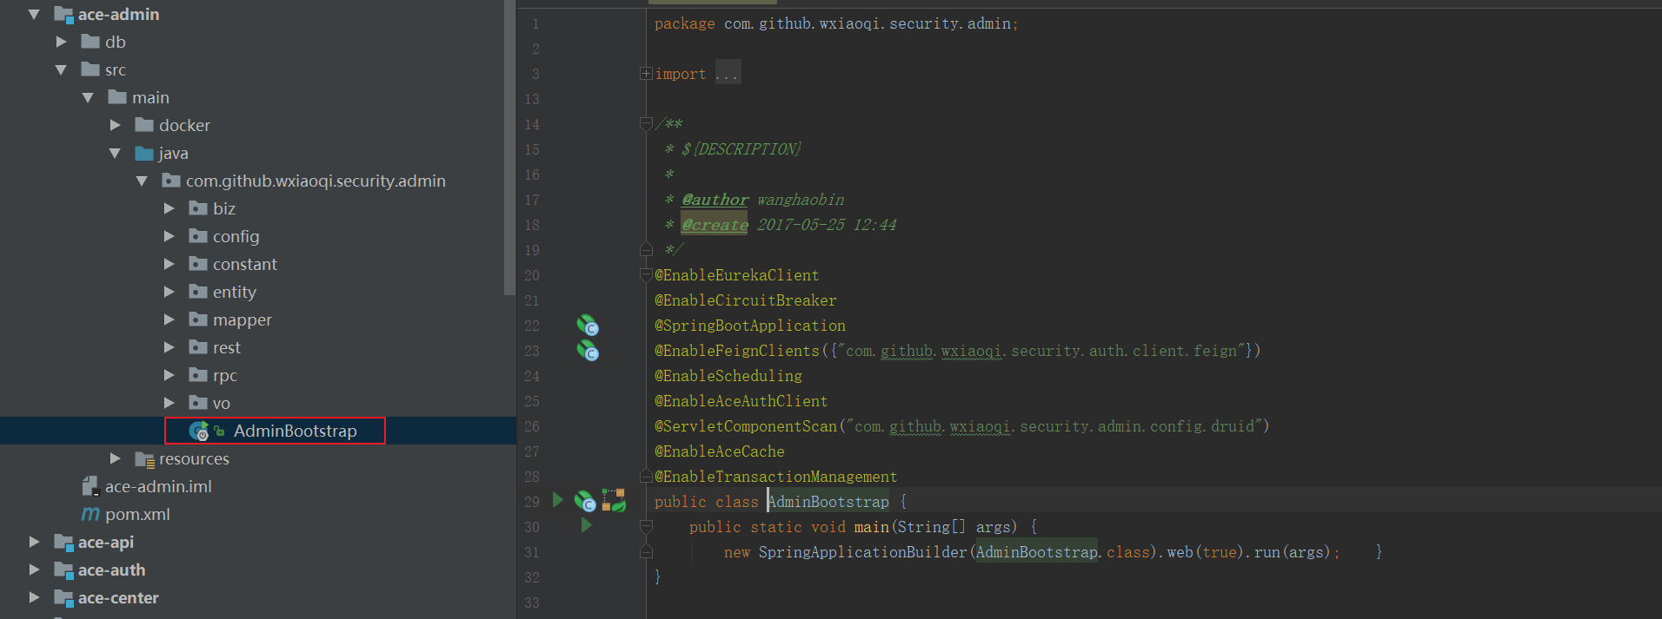Expand the rest package arrow
This screenshot has height=619, width=1662.
tap(169, 347)
